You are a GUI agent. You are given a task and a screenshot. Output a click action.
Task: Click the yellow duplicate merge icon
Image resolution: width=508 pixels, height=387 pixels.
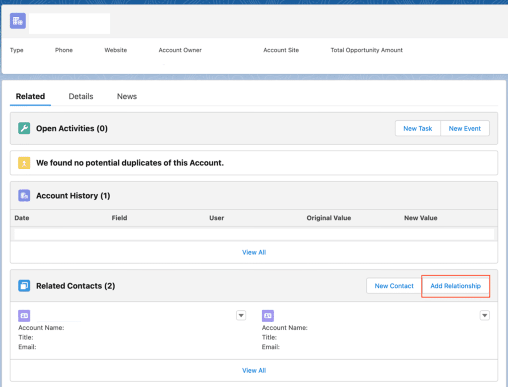(24, 163)
